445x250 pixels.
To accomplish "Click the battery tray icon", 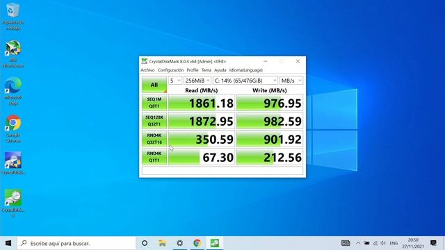I will 366,243.
